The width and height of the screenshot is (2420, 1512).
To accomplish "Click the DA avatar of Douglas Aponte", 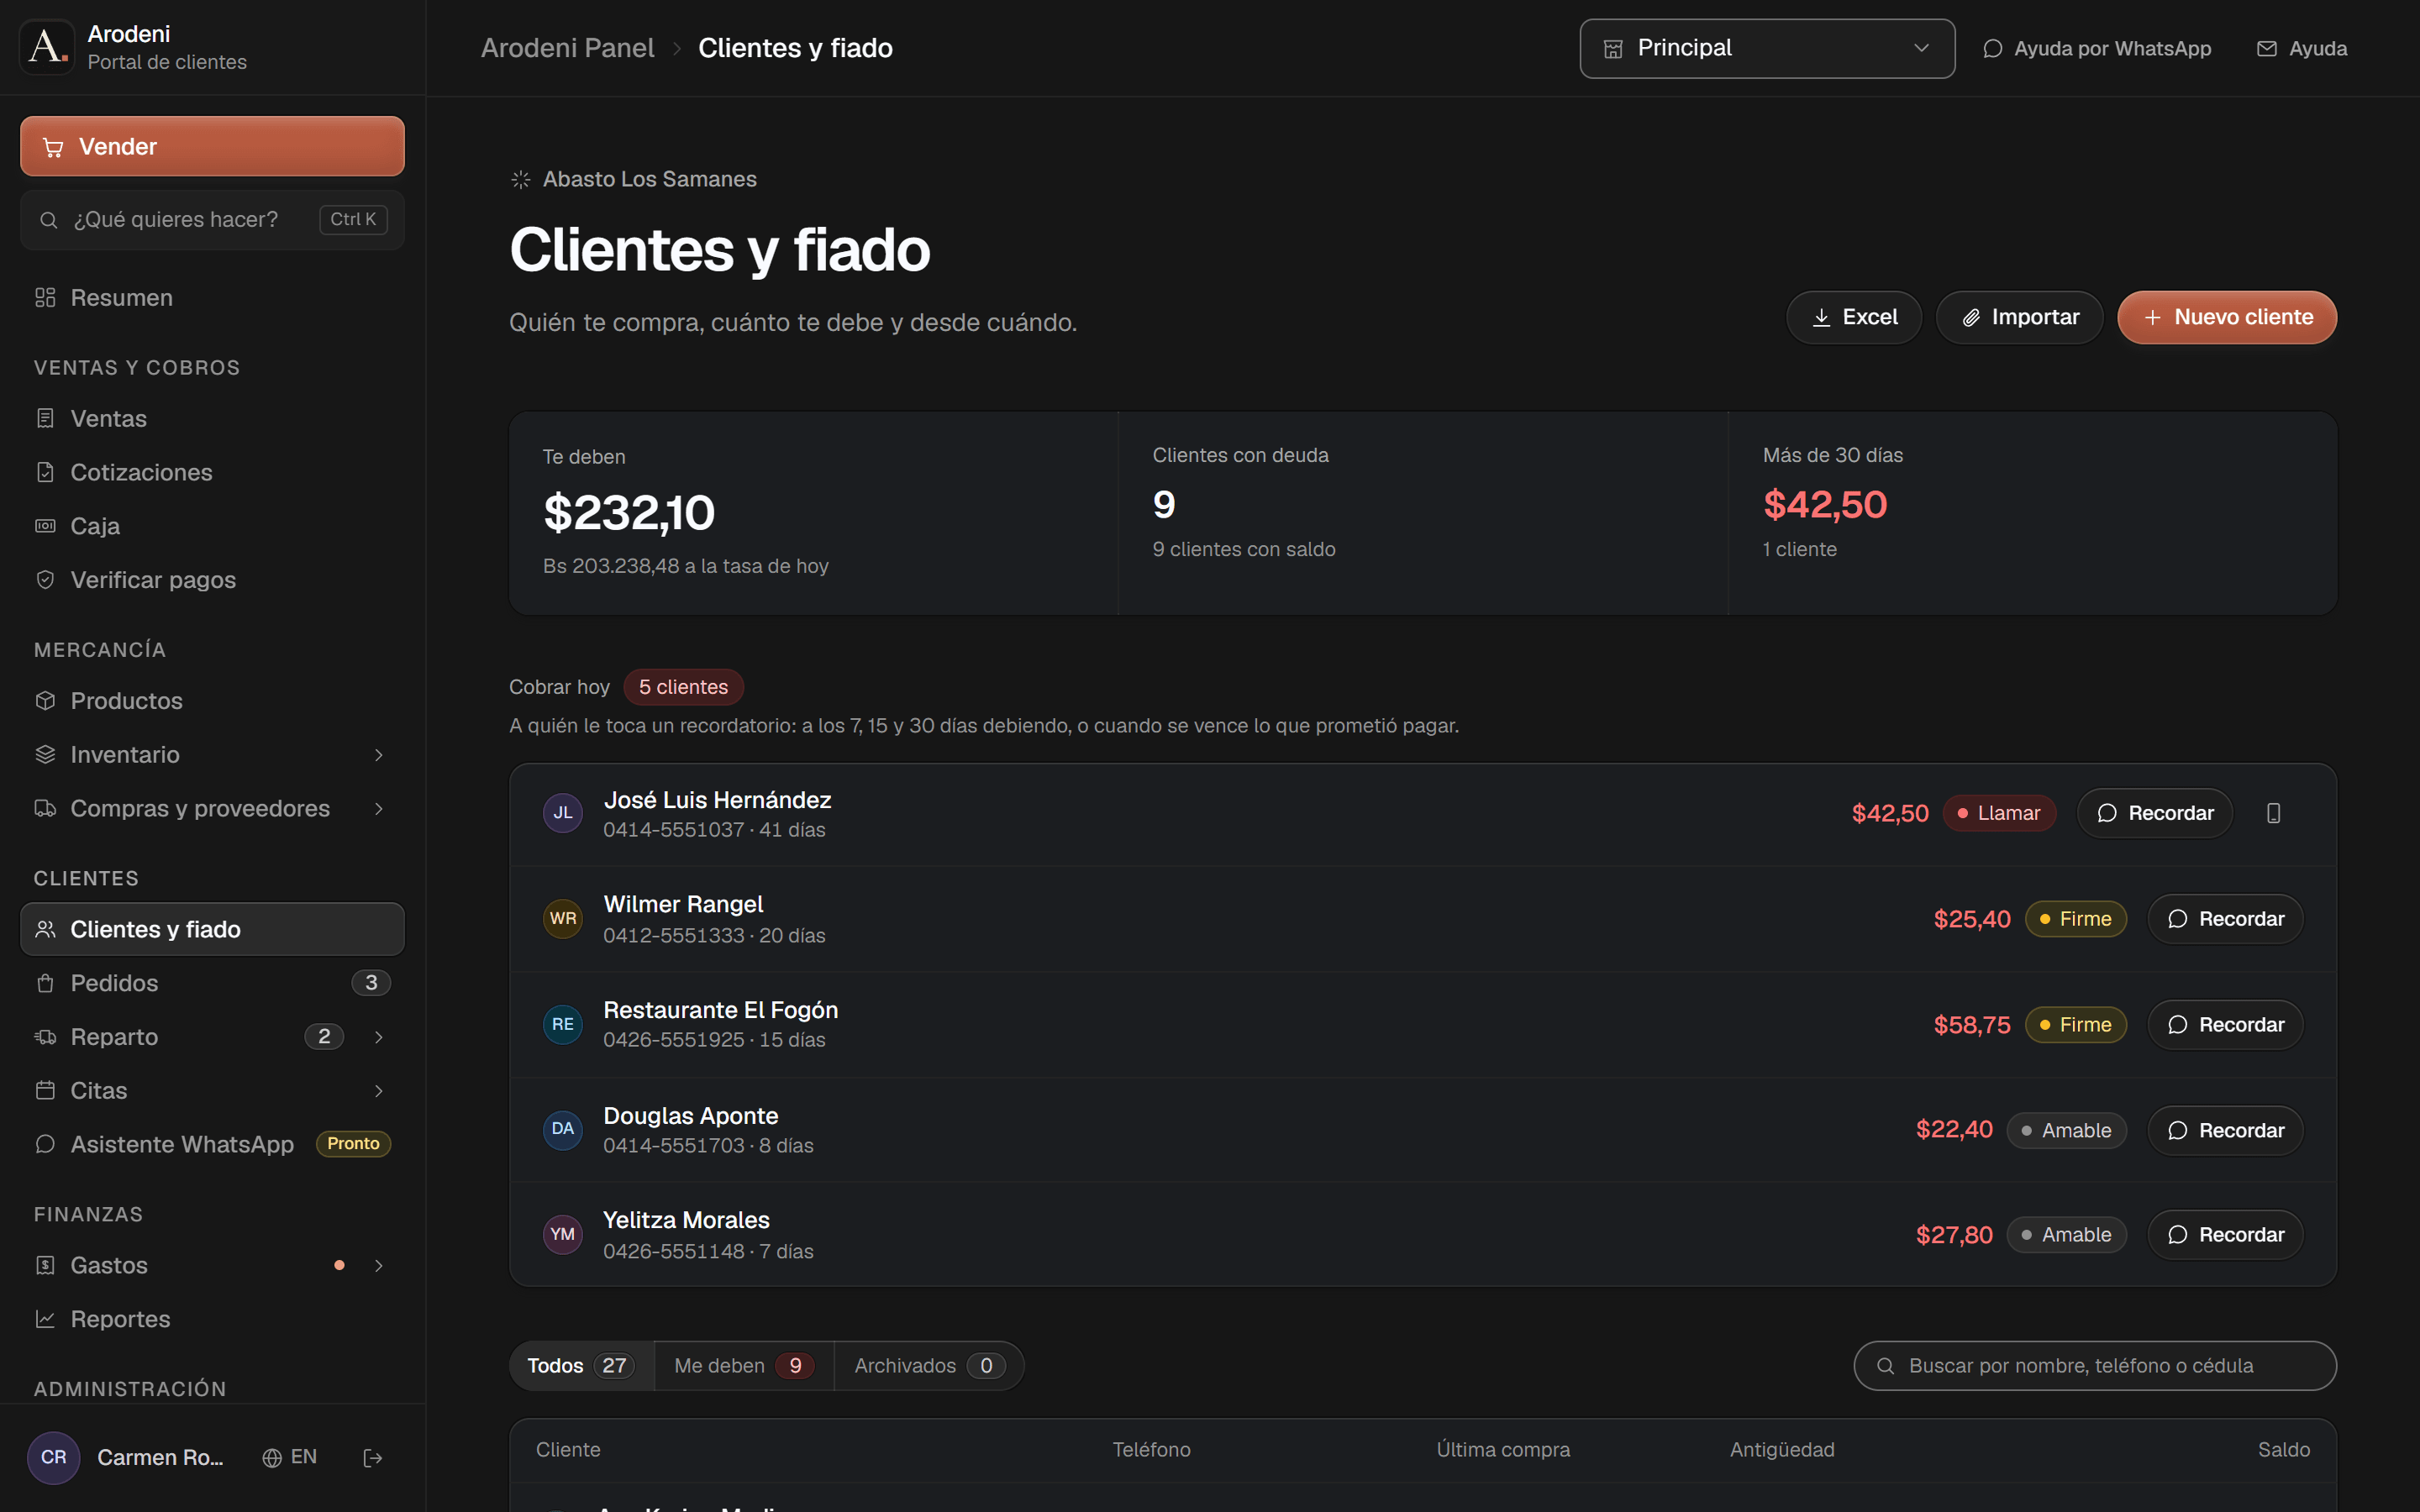I will (563, 1129).
